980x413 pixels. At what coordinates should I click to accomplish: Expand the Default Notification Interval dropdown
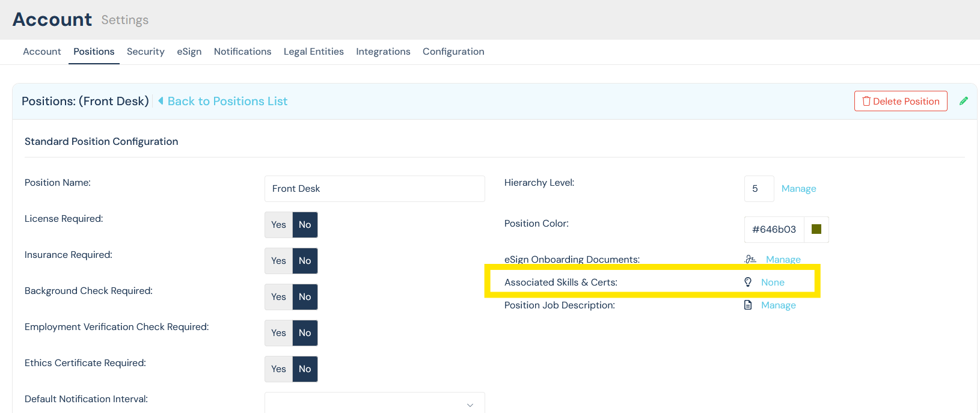(x=374, y=404)
